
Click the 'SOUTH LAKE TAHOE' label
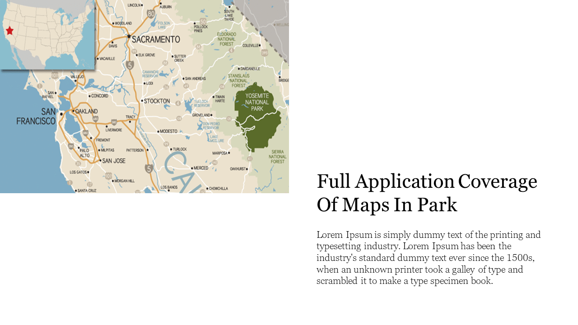point(229,15)
